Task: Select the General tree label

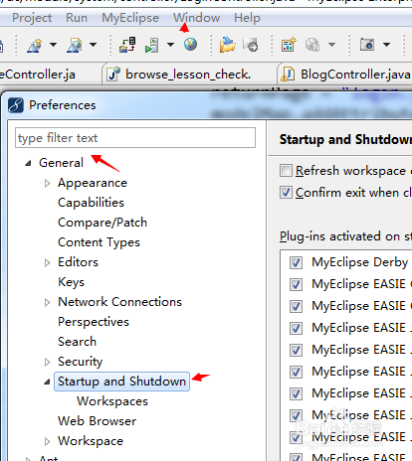Action: (61, 163)
